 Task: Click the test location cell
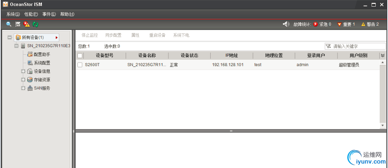pyautogui.click(x=258, y=65)
